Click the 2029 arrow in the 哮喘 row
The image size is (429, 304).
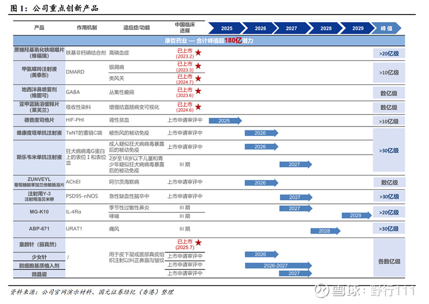tap(357, 216)
